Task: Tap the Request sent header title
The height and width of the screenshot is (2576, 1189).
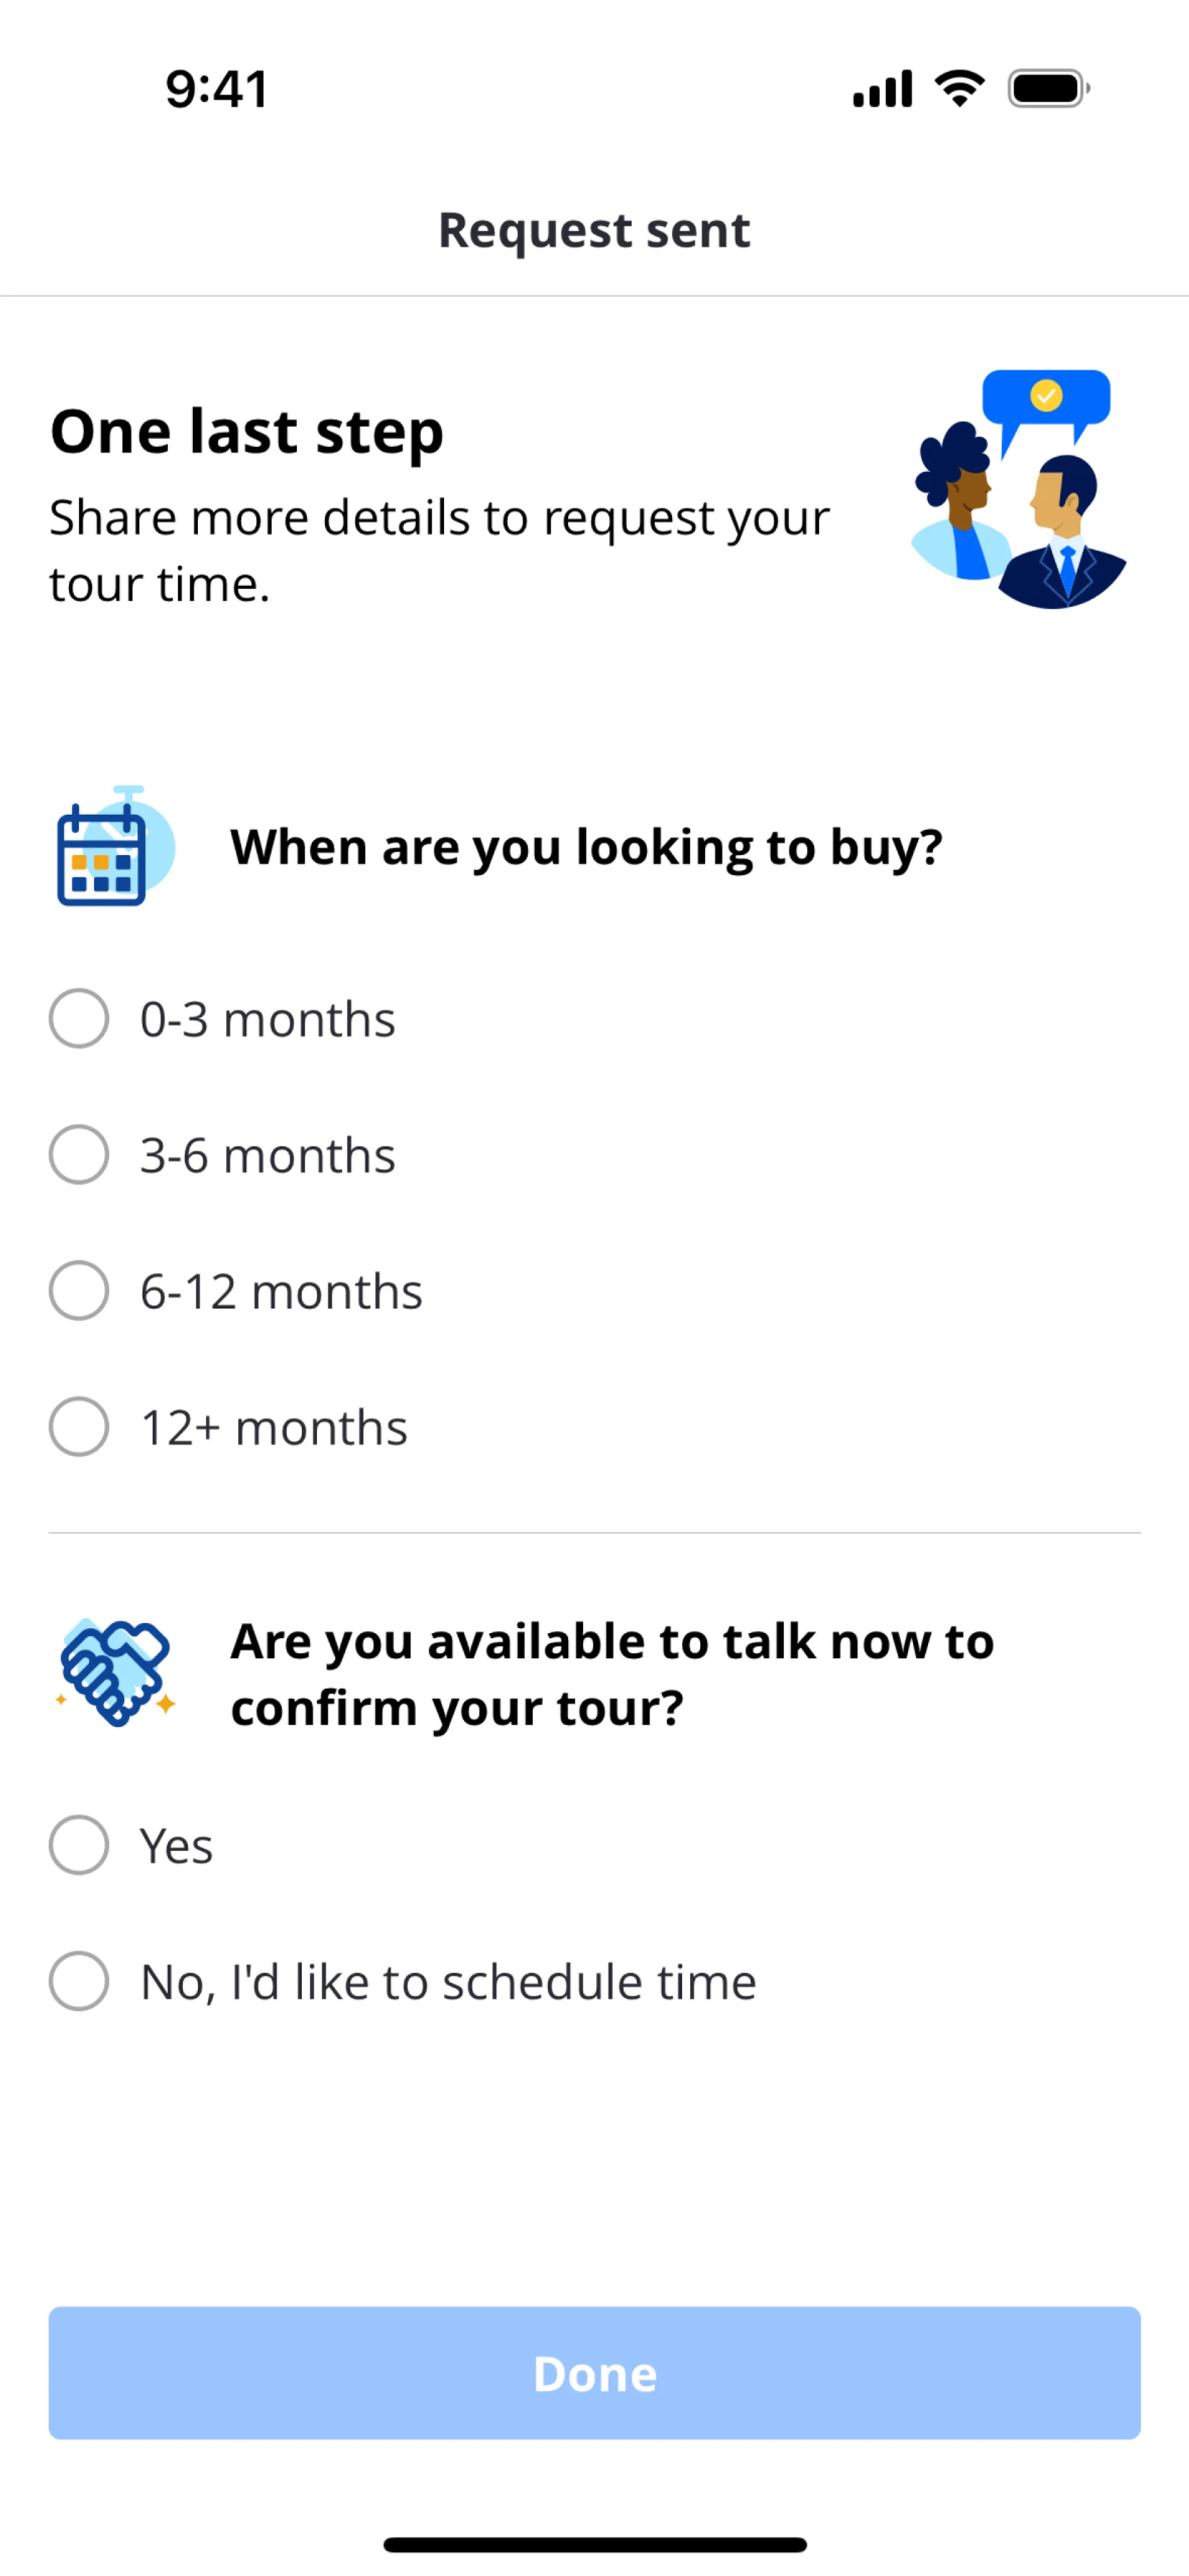Action: tap(594, 230)
